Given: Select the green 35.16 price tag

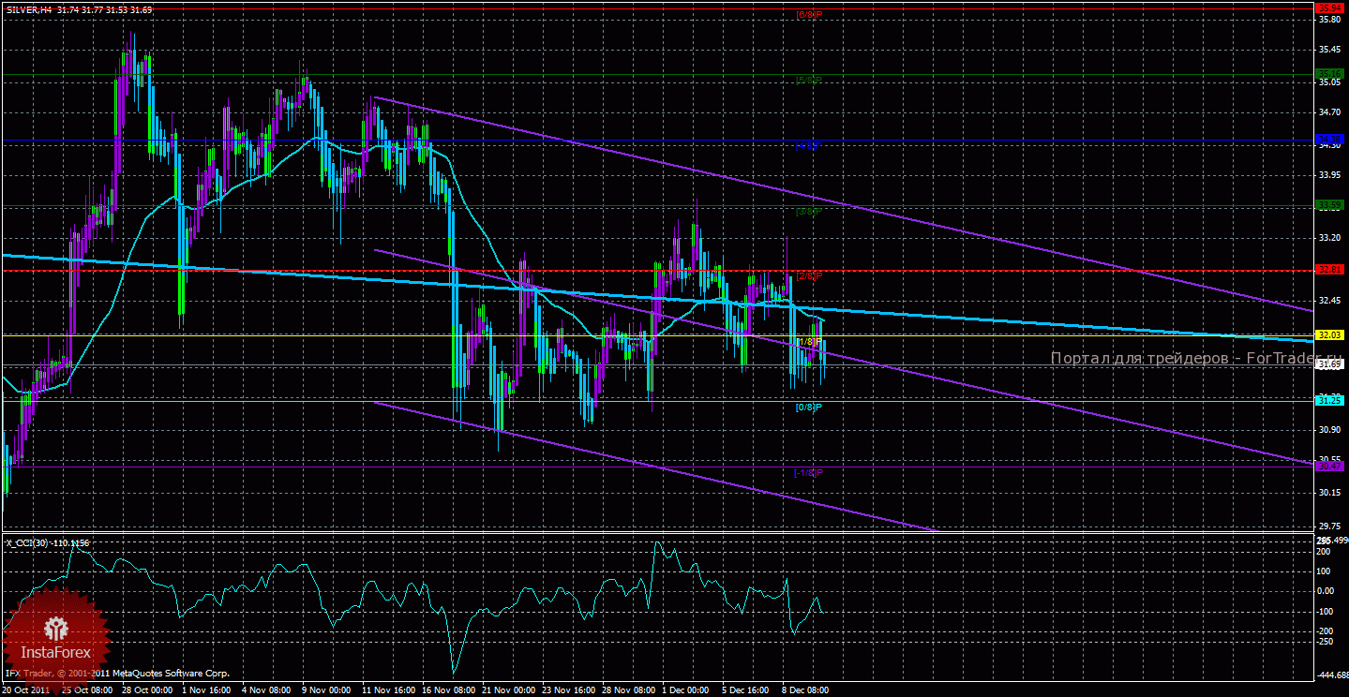Looking at the screenshot, I should tap(1329, 73).
